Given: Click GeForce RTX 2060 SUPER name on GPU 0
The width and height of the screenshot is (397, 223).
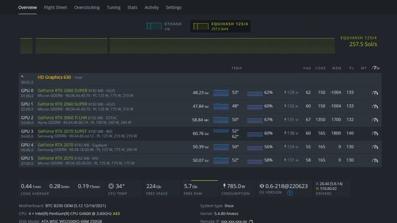Looking at the screenshot, I should point(62,90).
